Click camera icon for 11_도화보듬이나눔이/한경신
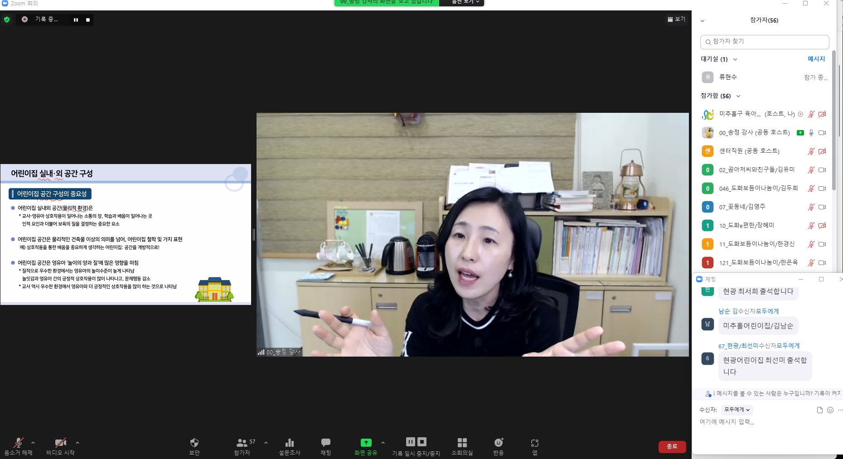 822,244
